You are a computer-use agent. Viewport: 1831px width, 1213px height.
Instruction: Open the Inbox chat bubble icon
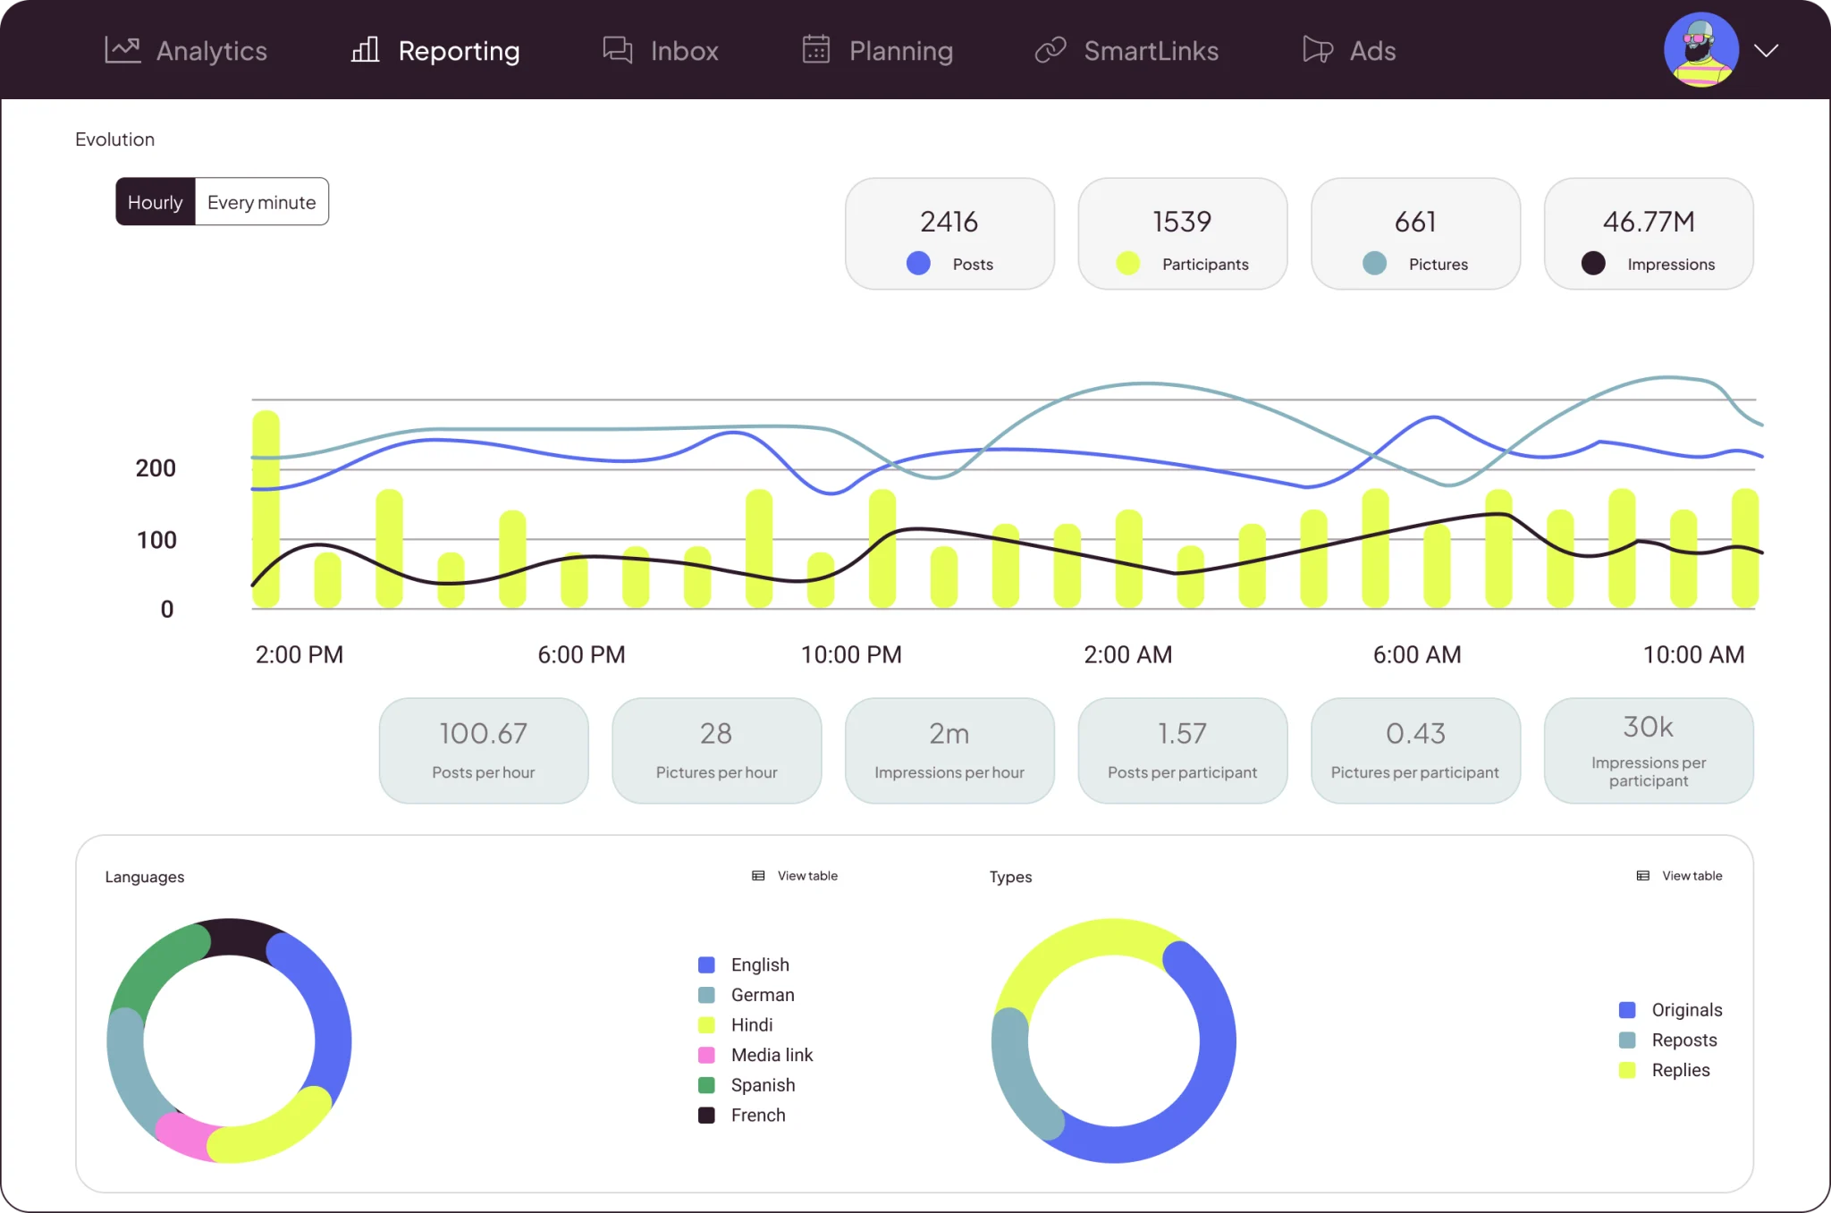pyautogui.click(x=618, y=50)
